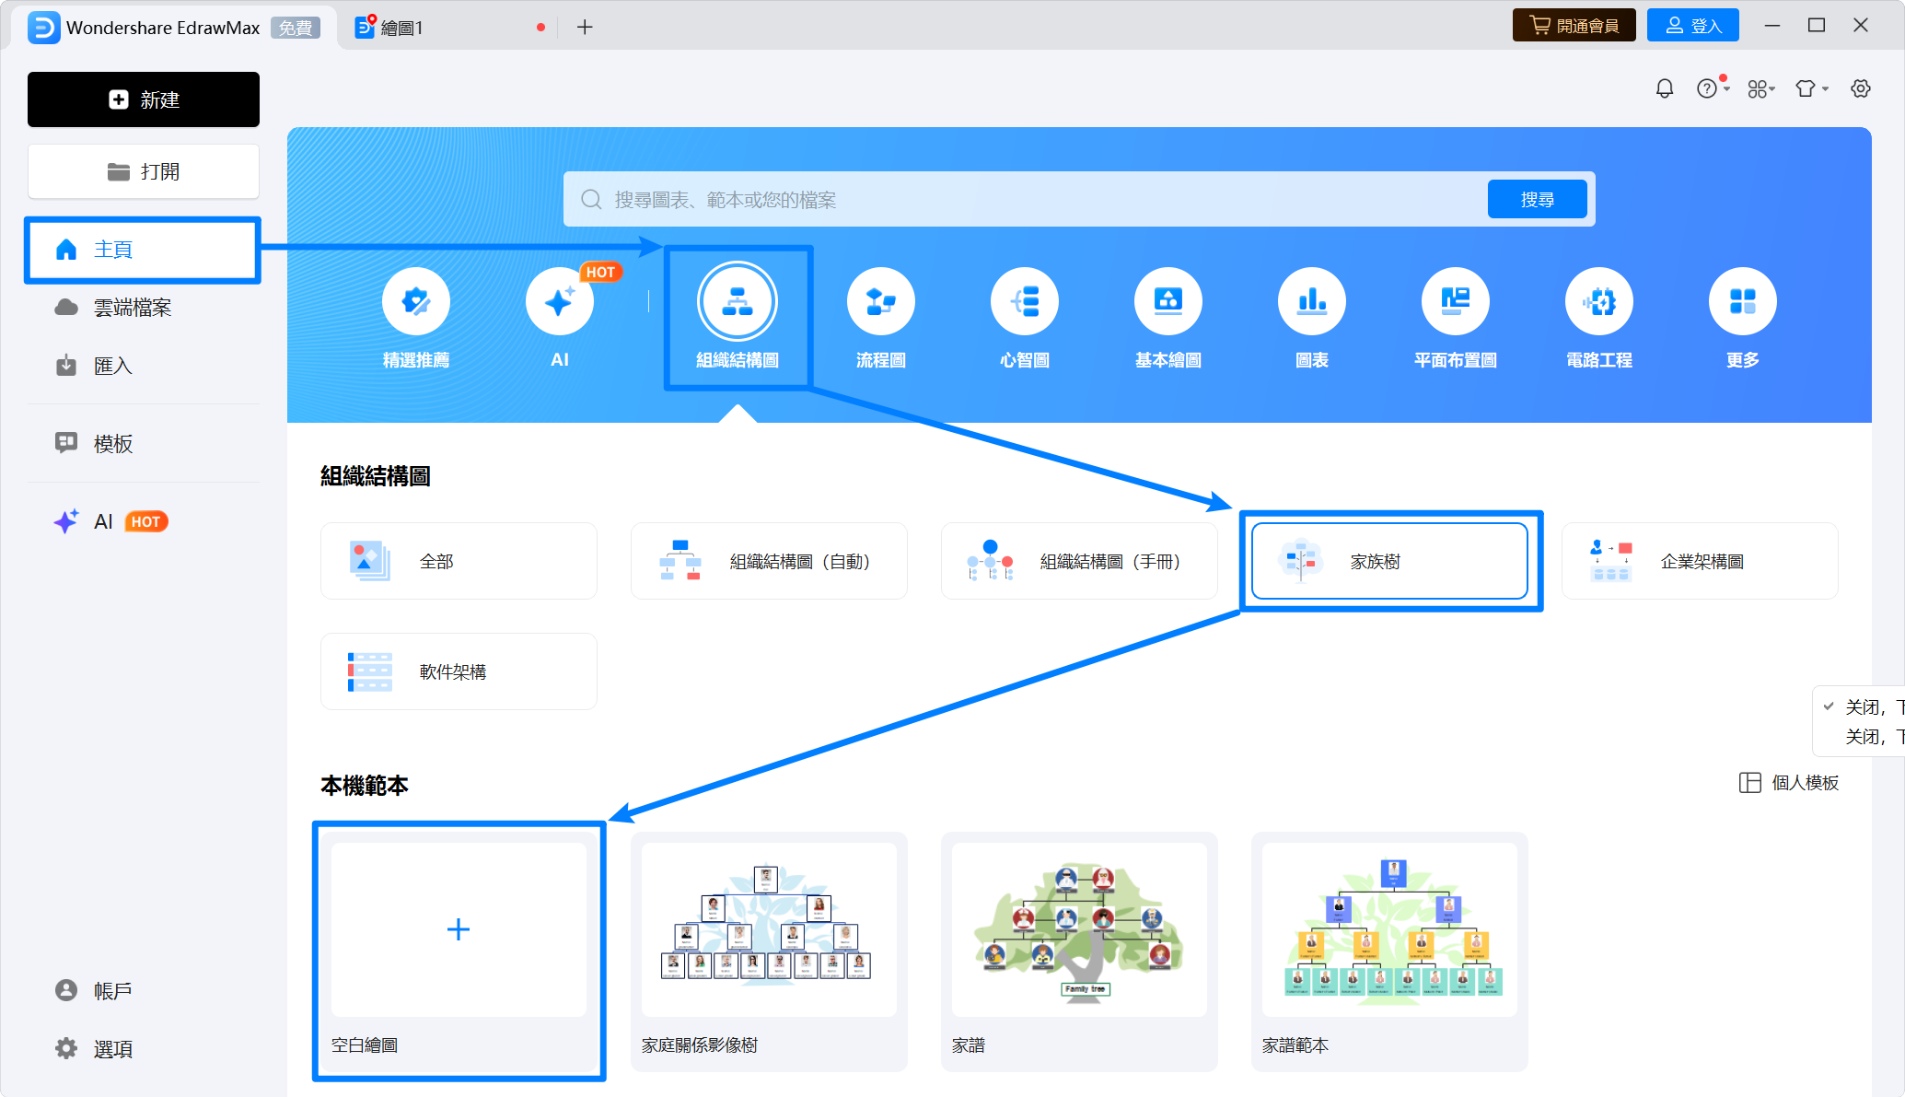Click the 打開 button
Viewport: 1905px width, 1097px height.
point(144,171)
